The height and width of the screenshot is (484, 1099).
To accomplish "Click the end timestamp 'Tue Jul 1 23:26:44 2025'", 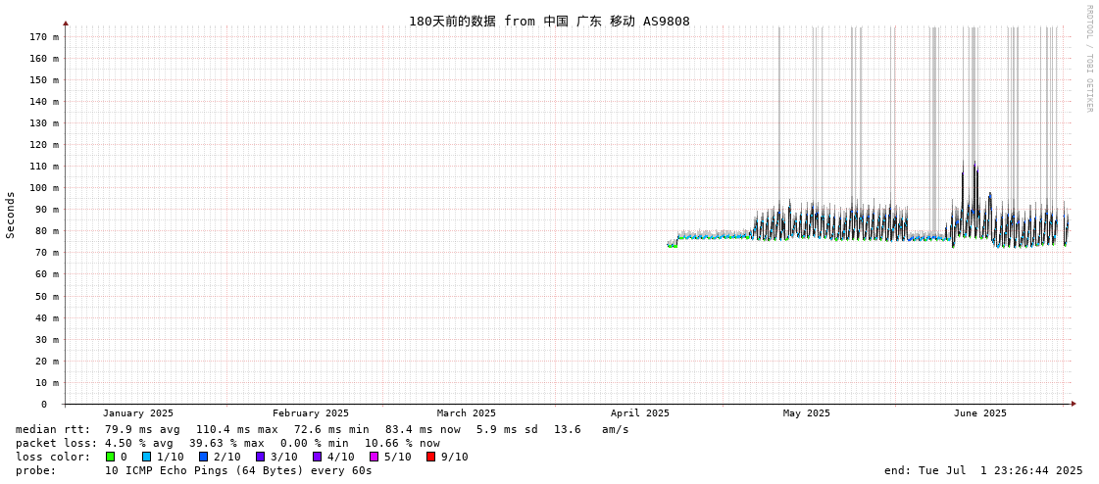I will [999, 470].
